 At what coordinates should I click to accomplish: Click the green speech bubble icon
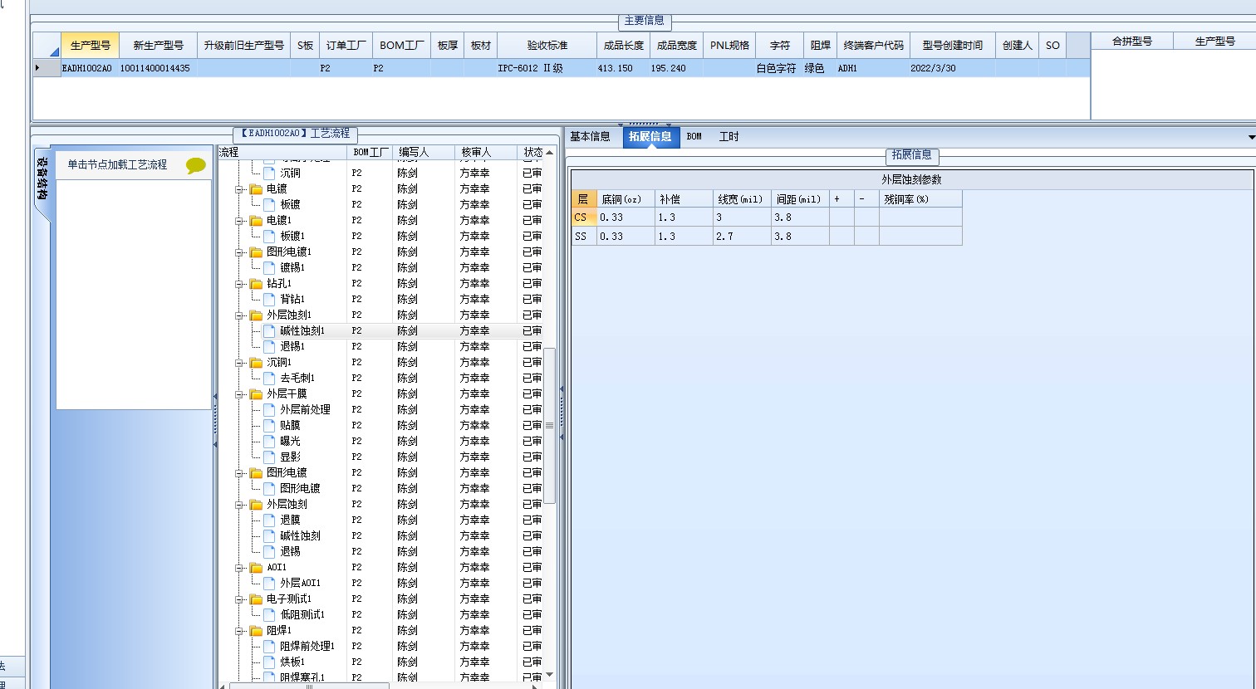pos(195,165)
